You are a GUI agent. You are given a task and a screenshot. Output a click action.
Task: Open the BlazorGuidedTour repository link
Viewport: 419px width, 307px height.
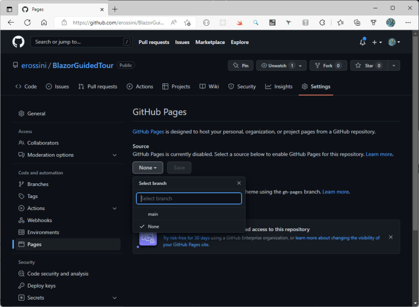tap(83, 65)
